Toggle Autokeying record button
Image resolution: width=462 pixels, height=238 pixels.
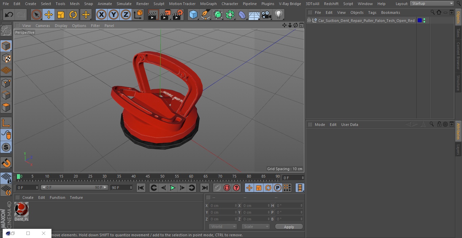coord(227,188)
